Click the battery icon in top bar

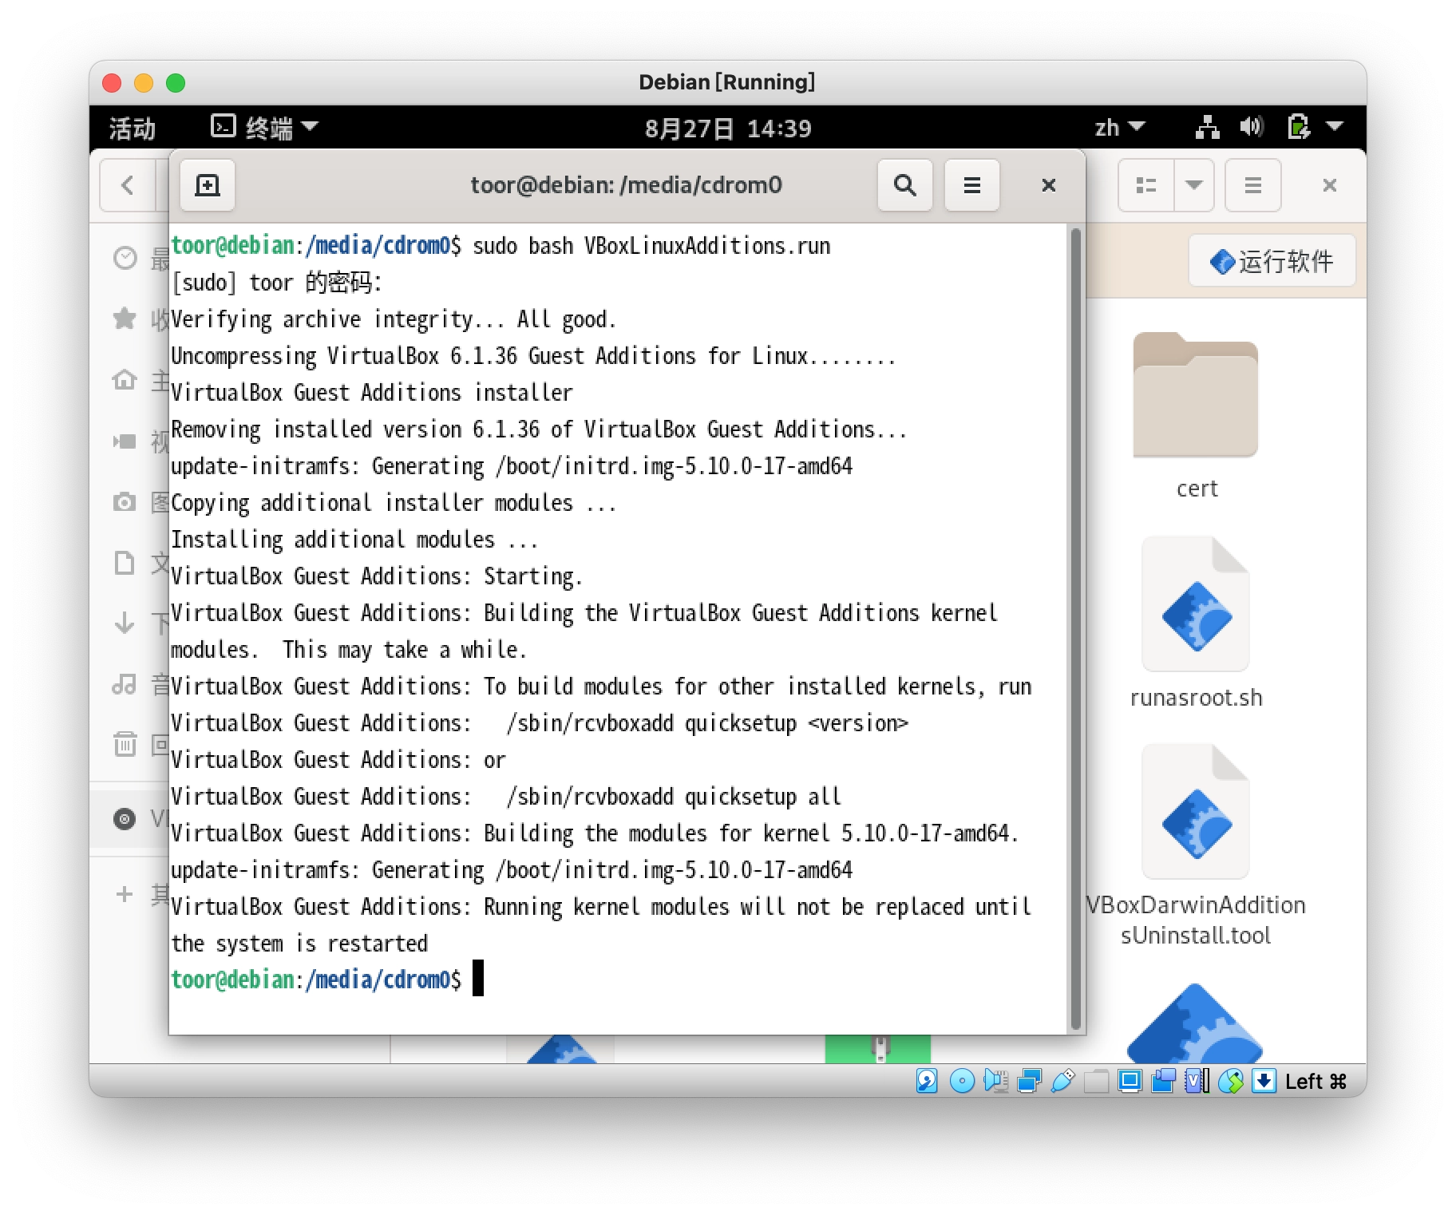click(x=1299, y=127)
